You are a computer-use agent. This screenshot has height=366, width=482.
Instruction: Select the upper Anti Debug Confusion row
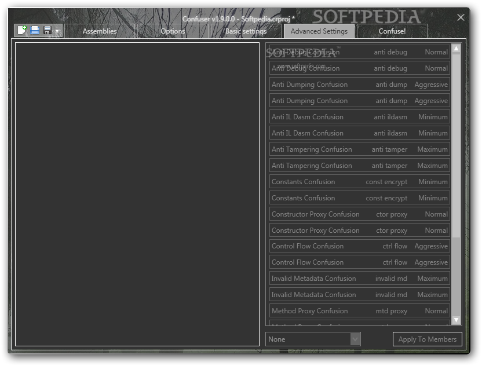[x=360, y=52]
